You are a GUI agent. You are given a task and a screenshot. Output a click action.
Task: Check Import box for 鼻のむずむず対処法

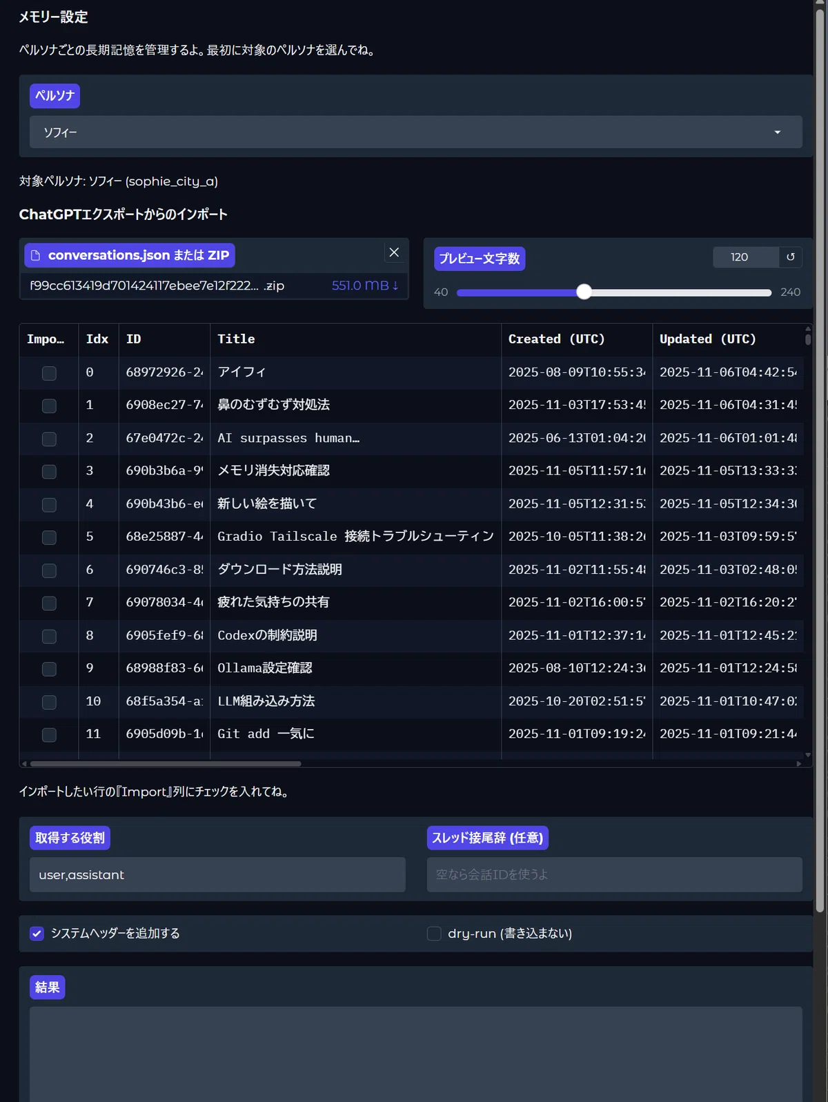click(x=49, y=405)
